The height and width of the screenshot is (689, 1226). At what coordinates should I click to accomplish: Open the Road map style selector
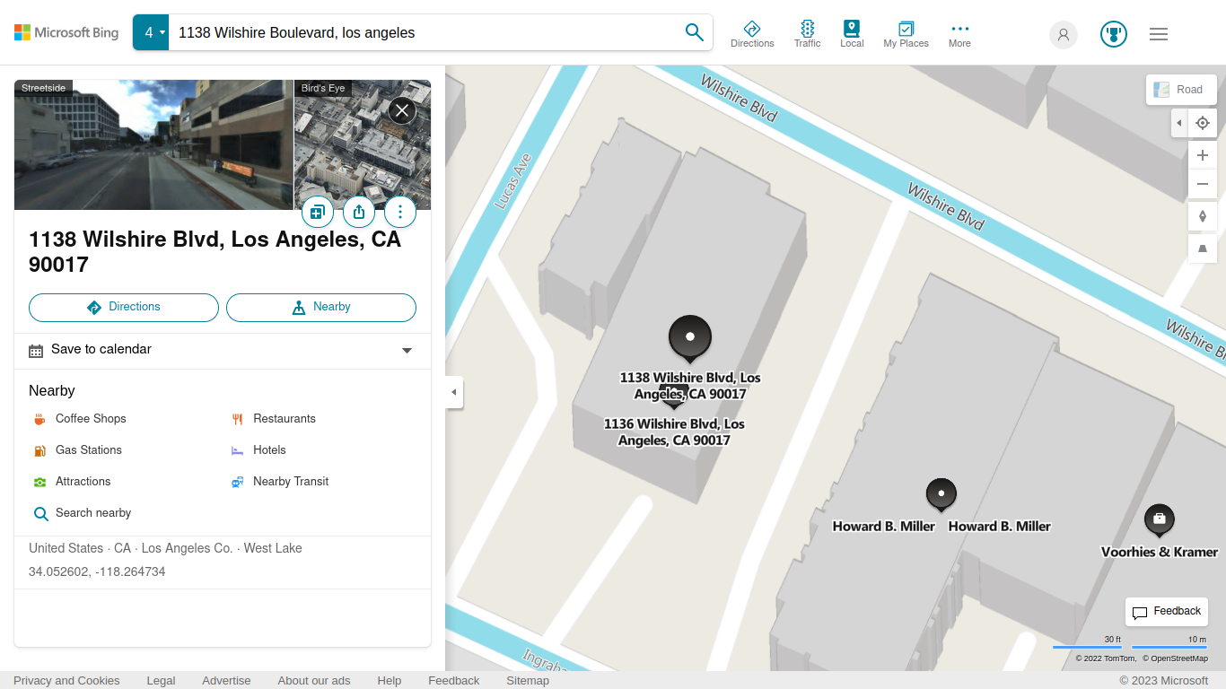(x=1181, y=90)
